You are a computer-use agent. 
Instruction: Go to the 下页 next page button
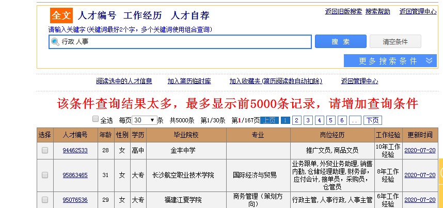click(373, 120)
